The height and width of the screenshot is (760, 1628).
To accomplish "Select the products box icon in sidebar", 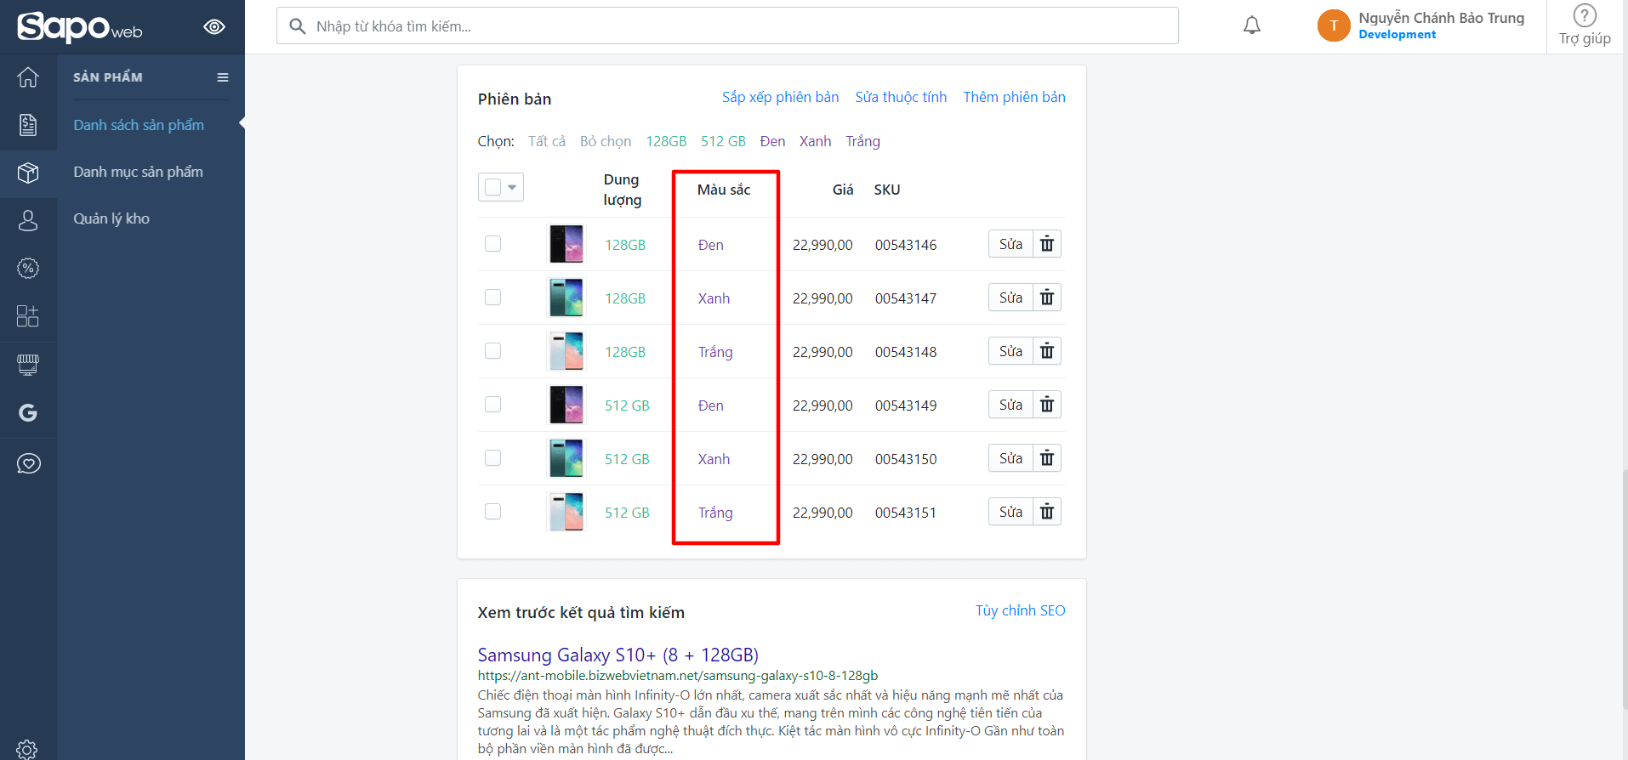I will [28, 173].
